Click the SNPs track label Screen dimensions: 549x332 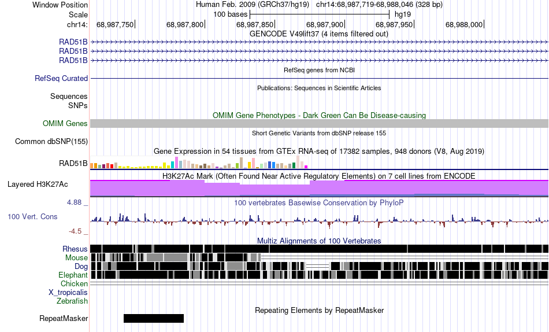point(78,105)
